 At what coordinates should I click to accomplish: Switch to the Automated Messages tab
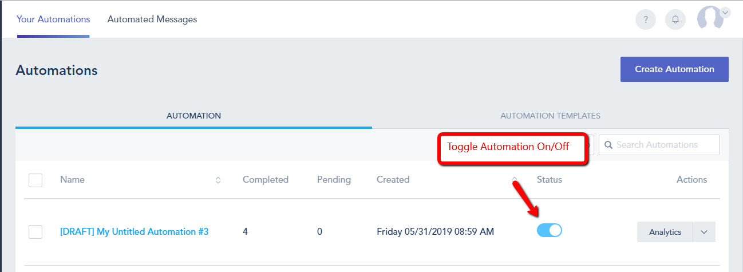click(152, 19)
